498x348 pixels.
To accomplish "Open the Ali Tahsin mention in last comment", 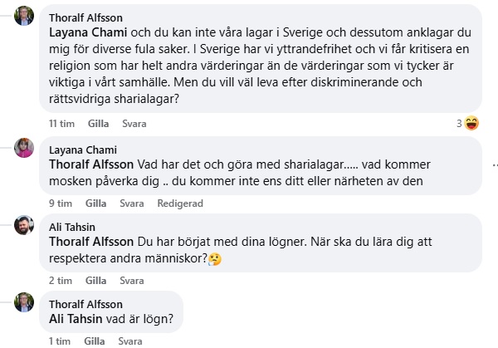I will pyautogui.click(x=80, y=318).
